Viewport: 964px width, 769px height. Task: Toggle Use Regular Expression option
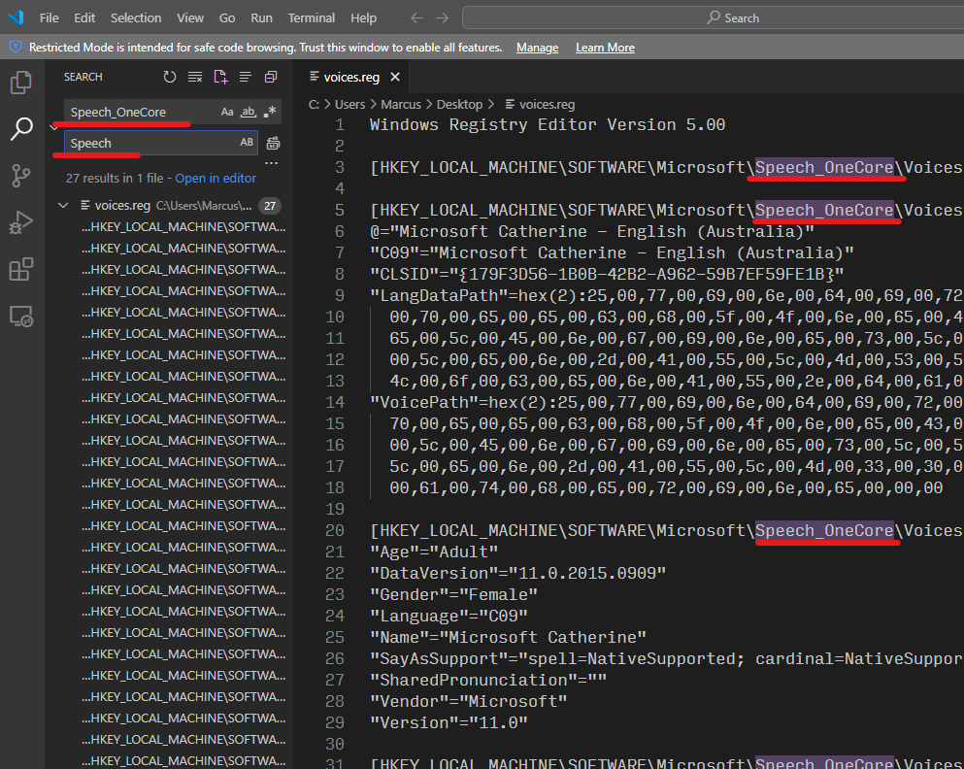(270, 112)
